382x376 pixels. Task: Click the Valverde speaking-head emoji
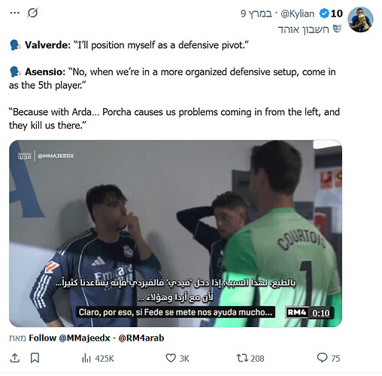pos(15,45)
